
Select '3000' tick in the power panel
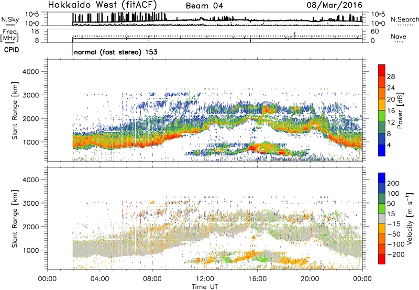point(30,95)
